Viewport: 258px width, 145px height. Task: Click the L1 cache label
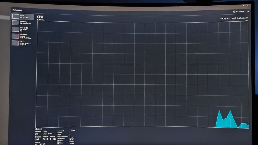(x=60, y=140)
